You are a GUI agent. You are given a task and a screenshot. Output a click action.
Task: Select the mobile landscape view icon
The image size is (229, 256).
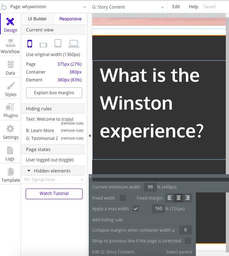[x=43, y=45]
